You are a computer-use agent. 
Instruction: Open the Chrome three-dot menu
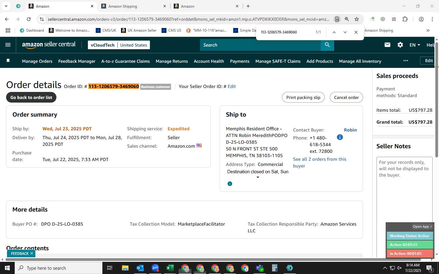(432, 19)
